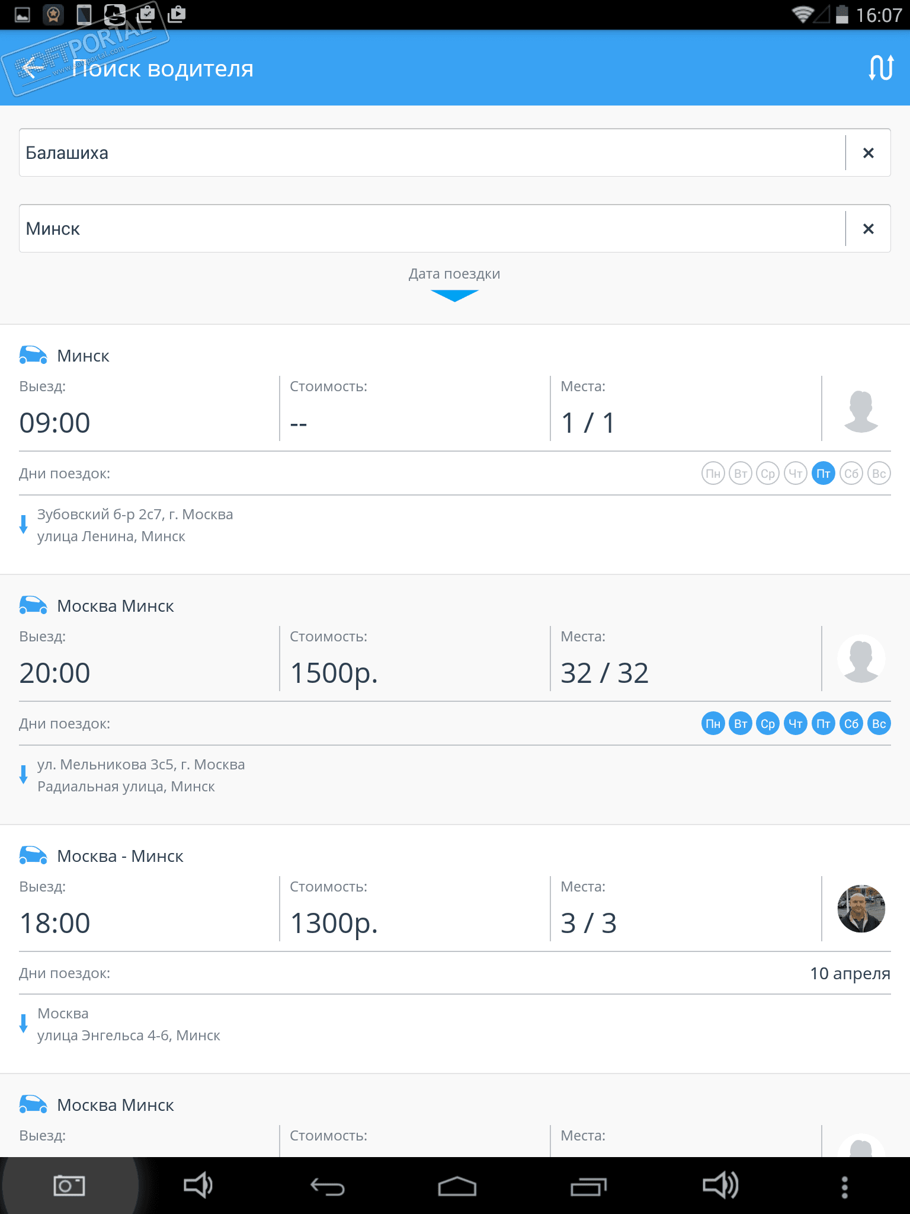Toggle Пт day on 09:00 trip
Image resolution: width=910 pixels, height=1214 pixels.
(x=824, y=474)
